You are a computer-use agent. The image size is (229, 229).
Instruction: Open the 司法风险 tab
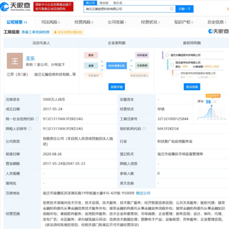click(x=50, y=22)
